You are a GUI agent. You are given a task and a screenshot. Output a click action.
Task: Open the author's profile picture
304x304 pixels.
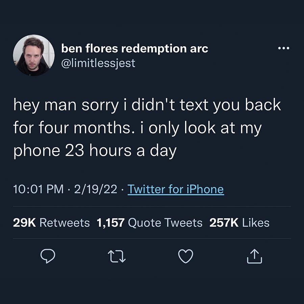(34, 55)
